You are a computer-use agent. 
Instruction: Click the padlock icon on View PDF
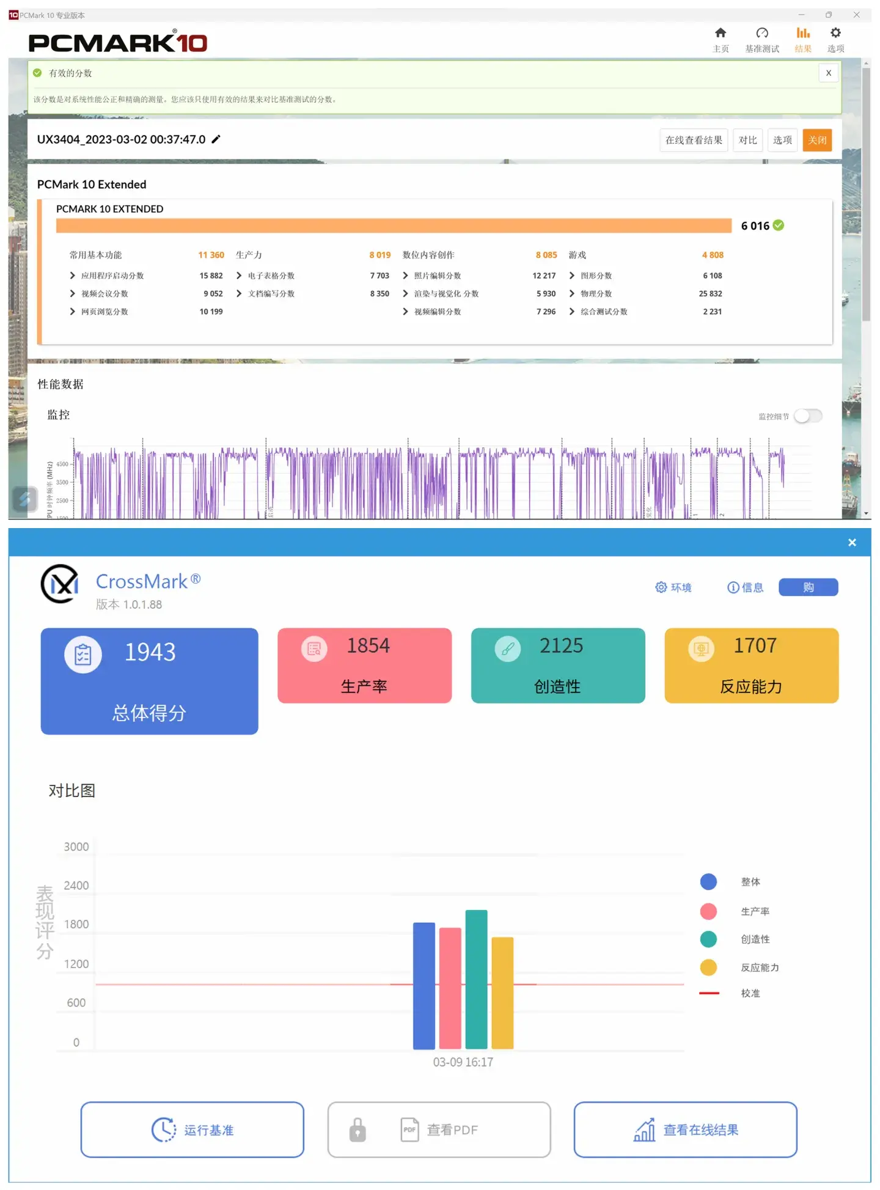[x=358, y=1130]
